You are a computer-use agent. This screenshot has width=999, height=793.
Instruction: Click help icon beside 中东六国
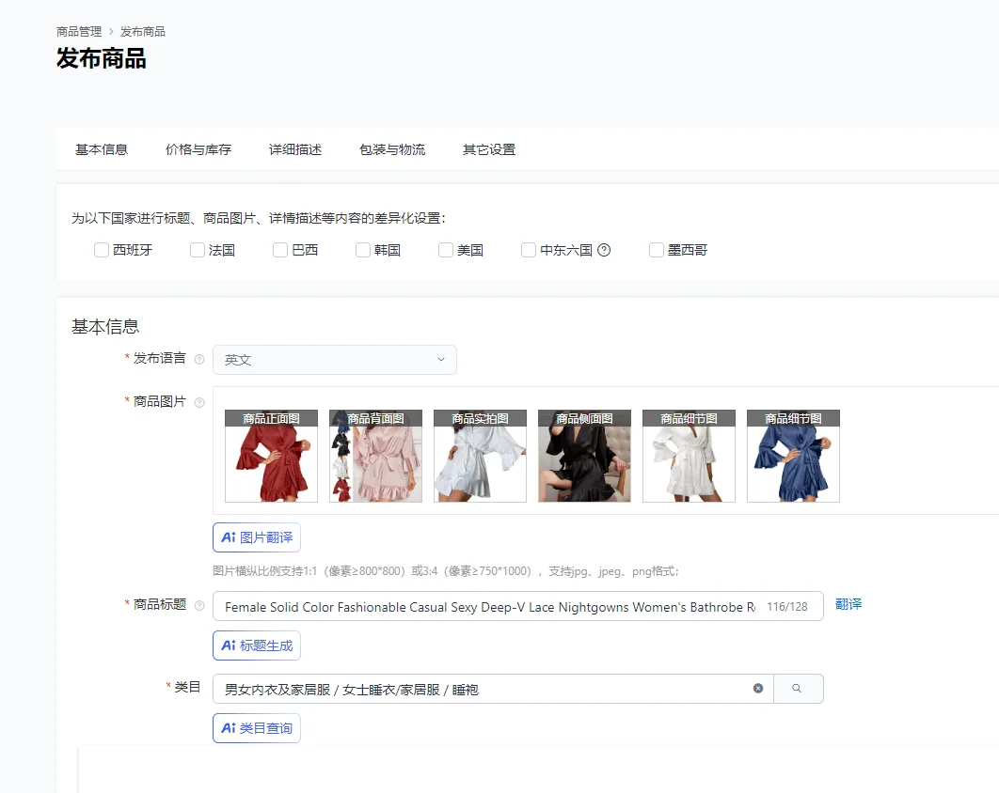pyautogui.click(x=604, y=250)
